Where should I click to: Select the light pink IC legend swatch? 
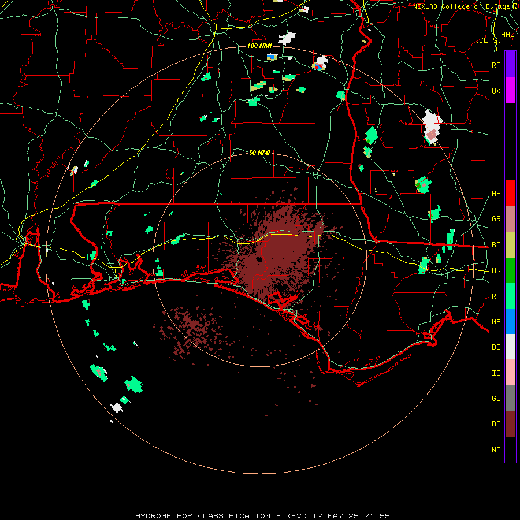pos(510,373)
